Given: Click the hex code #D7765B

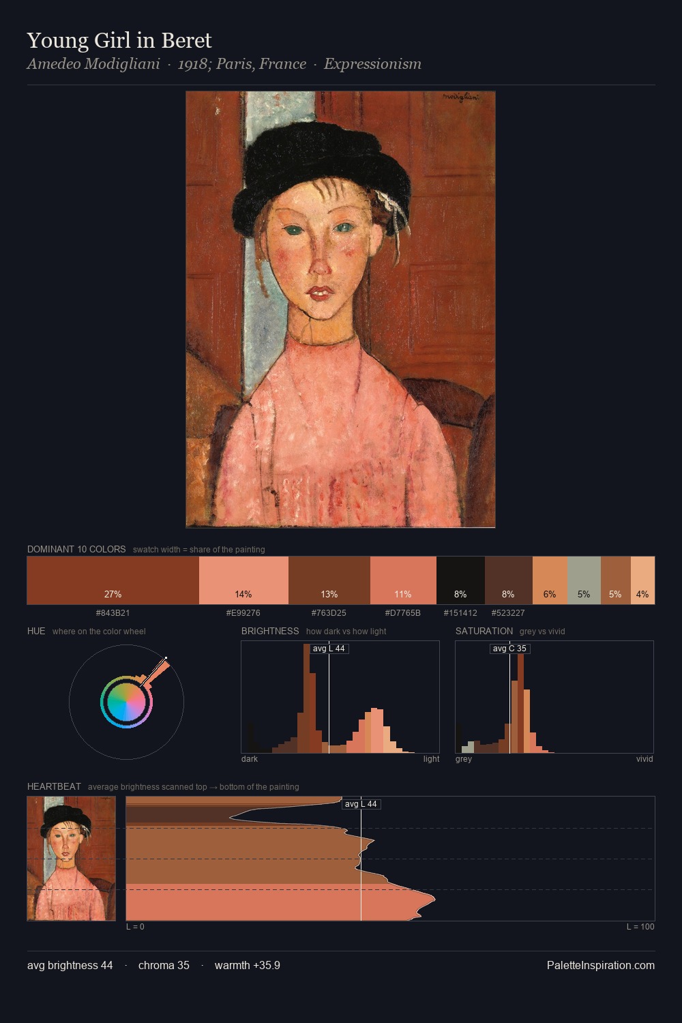Looking at the screenshot, I should pos(403,613).
